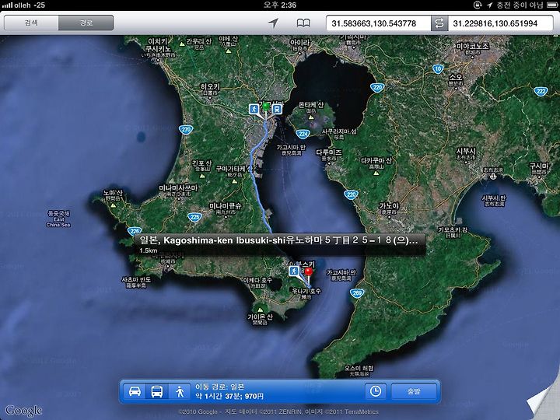Switch to the 검색 search tab
Screen dimensions: 560x420
(x=31, y=23)
